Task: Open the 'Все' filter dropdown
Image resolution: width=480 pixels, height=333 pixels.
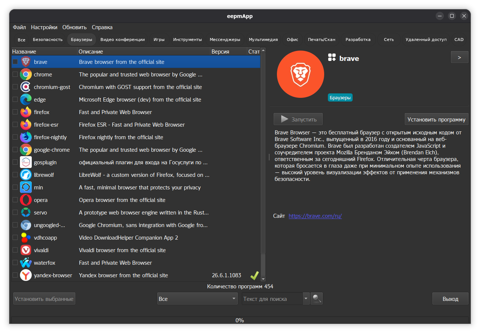Action: 198,299
